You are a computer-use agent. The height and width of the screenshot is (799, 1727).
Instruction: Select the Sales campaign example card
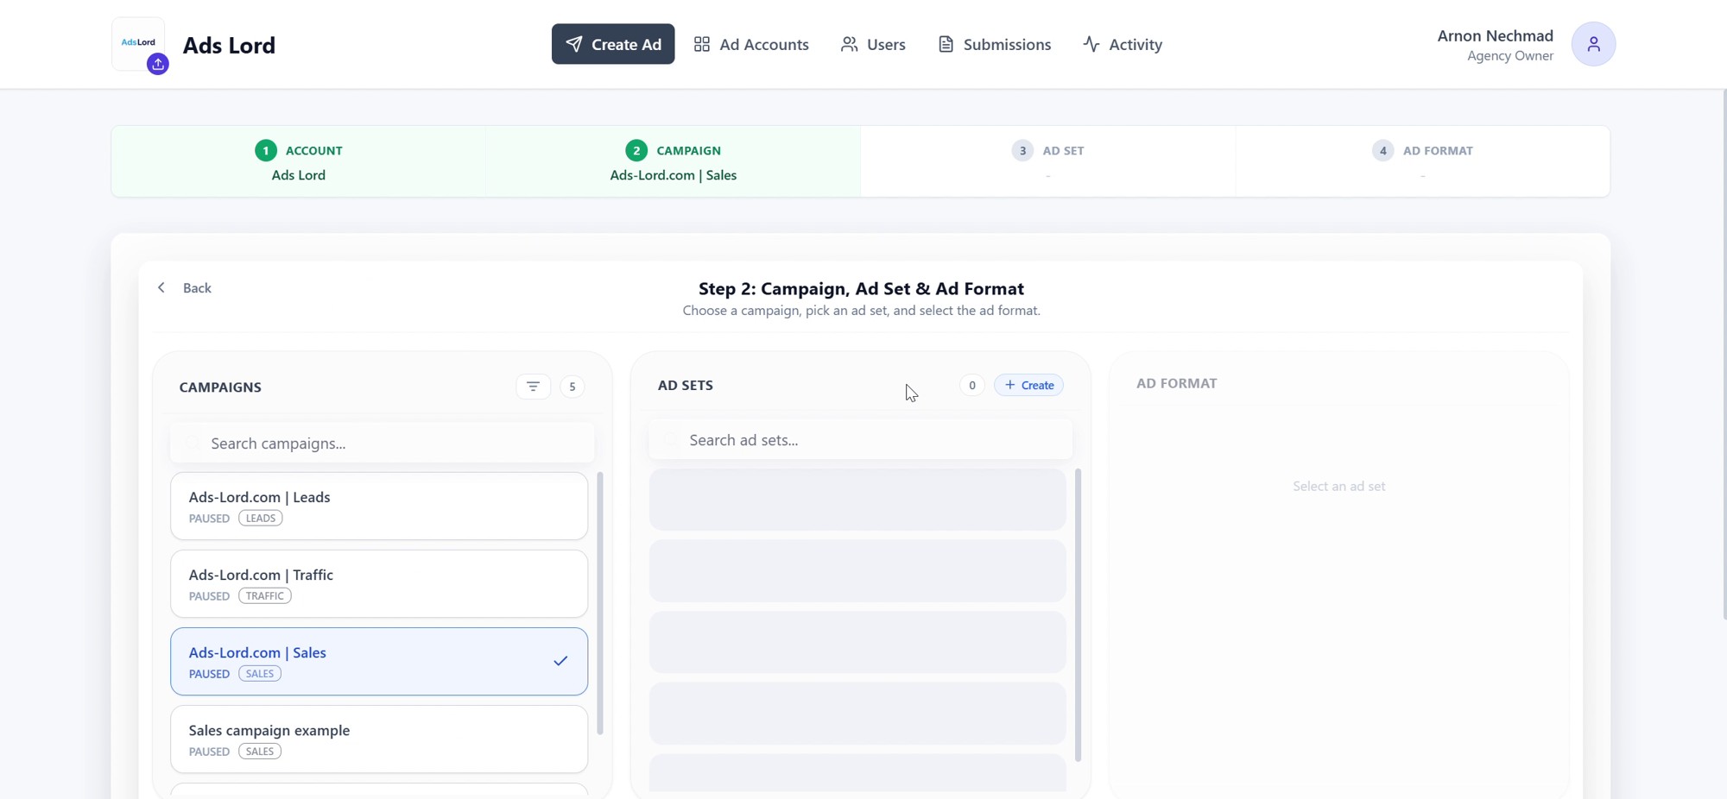pyautogui.click(x=379, y=739)
